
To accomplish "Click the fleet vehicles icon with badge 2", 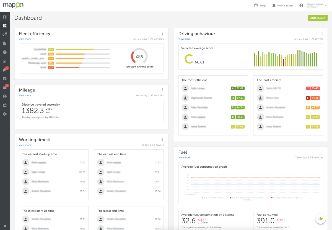I will click(4, 88).
